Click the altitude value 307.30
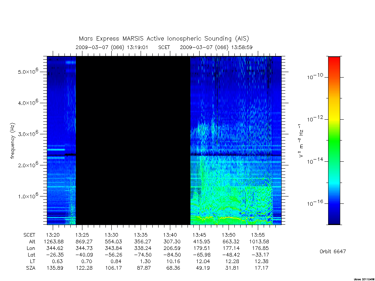 (x=172, y=241)
